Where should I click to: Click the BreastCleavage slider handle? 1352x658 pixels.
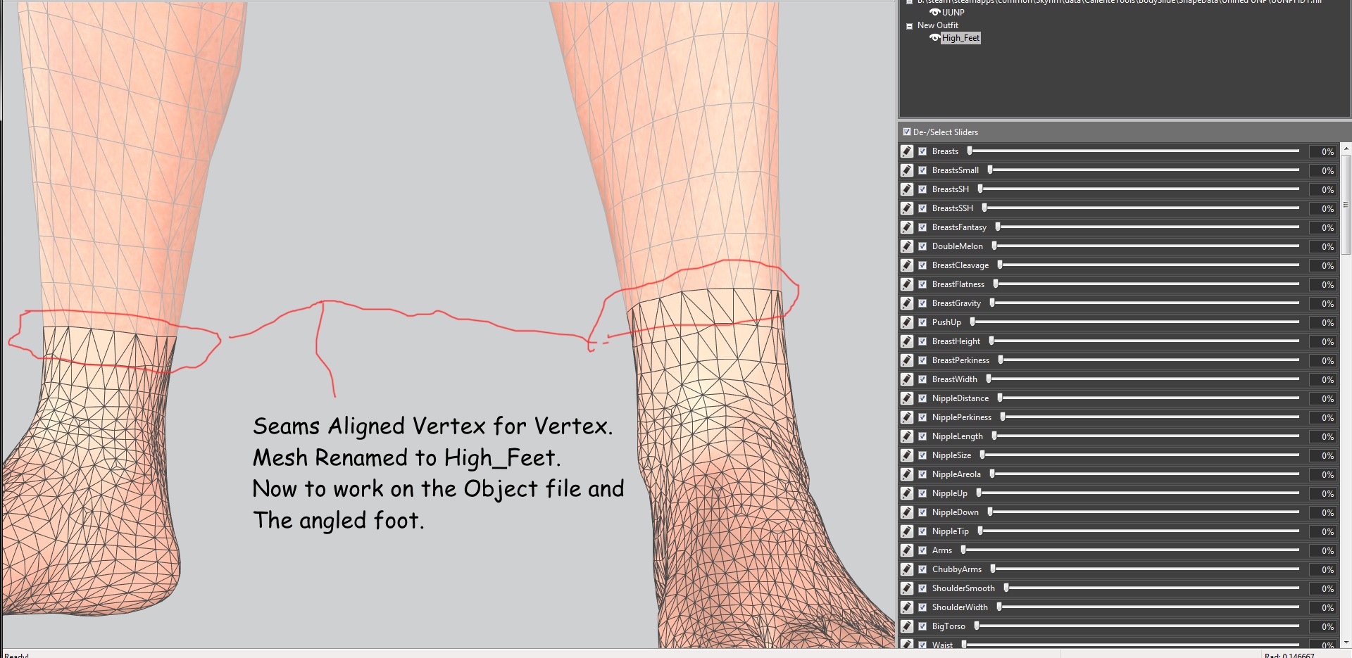(1000, 265)
